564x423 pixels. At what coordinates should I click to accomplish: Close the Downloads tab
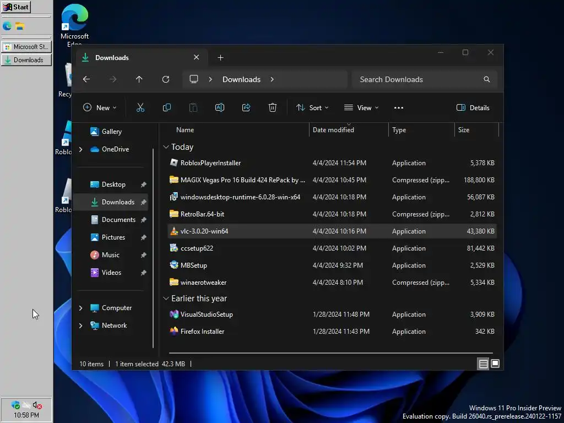coord(197,57)
